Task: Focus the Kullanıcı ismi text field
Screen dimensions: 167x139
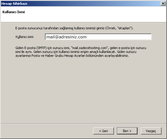Action: [98, 37]
